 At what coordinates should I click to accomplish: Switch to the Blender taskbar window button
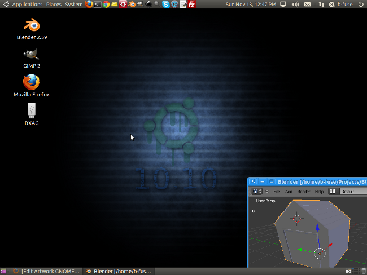pyautogui.click(x=119, y=271)
